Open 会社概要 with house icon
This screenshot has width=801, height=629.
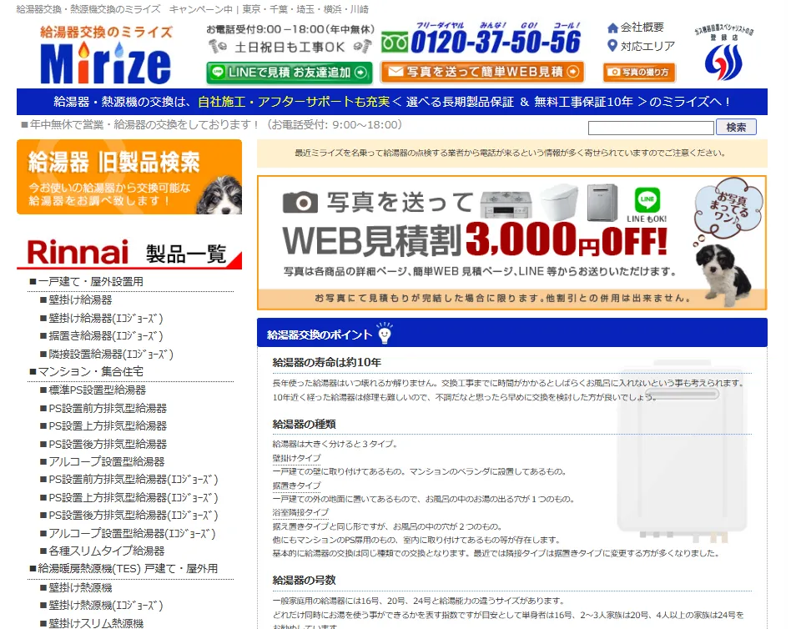point(636,28)
